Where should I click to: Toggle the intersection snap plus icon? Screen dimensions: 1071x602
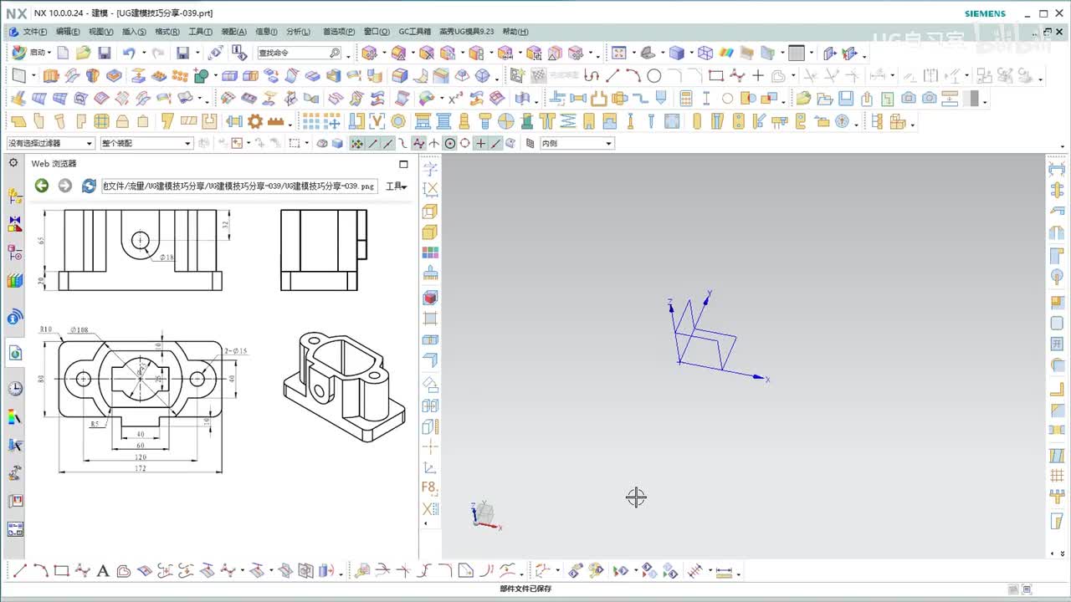480,144
